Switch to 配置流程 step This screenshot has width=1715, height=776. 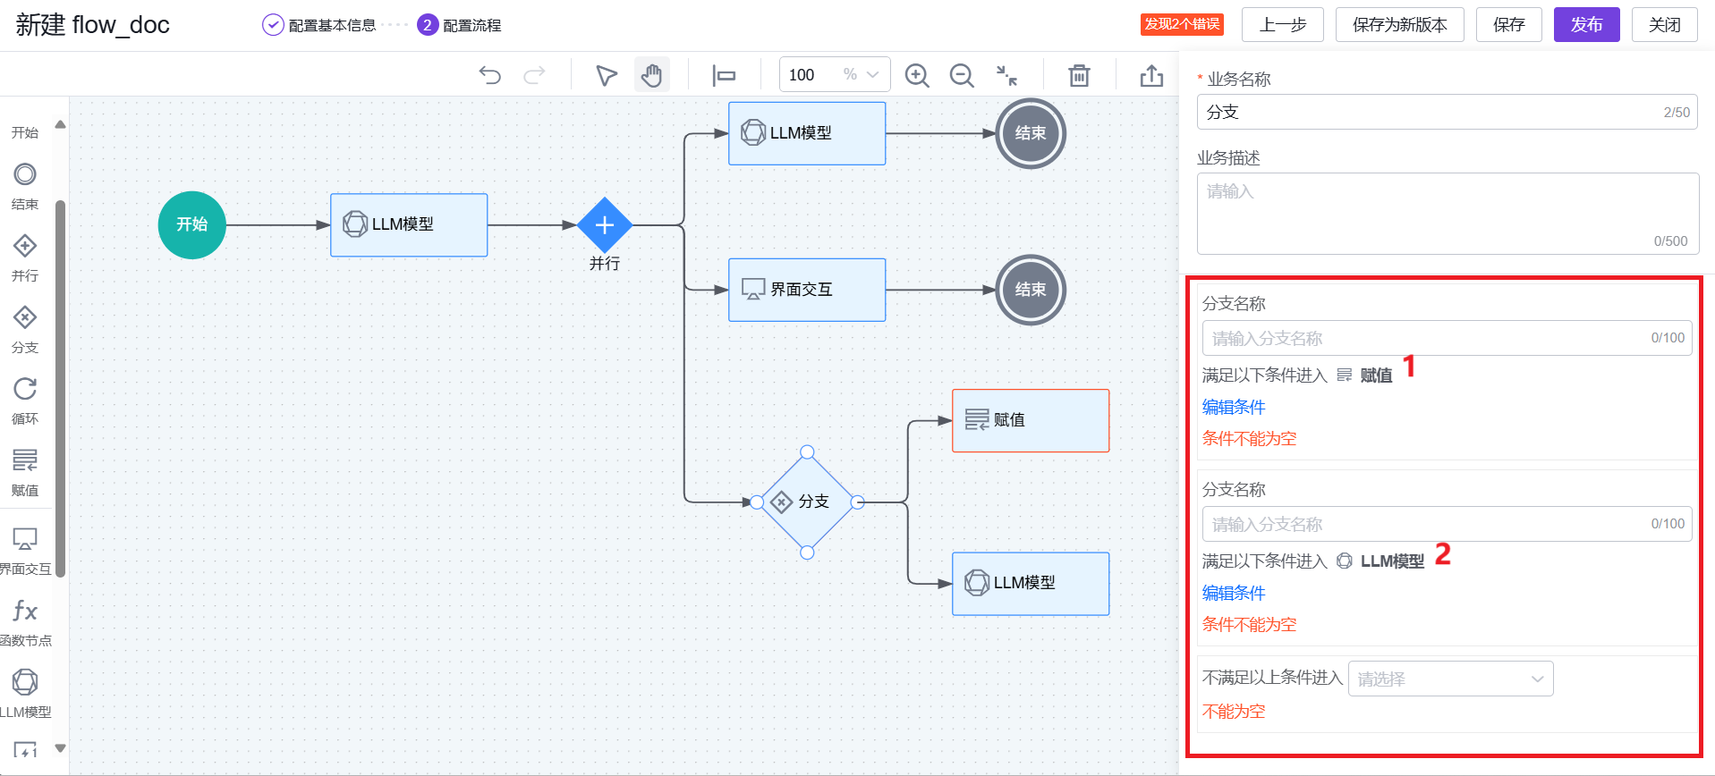point(460,25)
